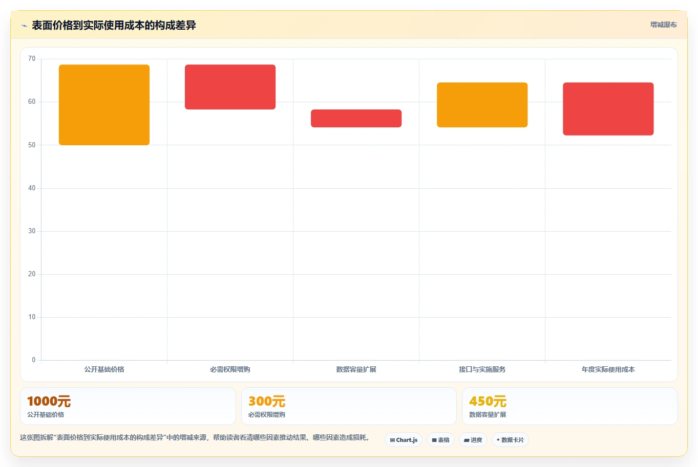Open the 450元 数据容量扩展 card
Screen dimensions: 698x467
click(570, 406)
